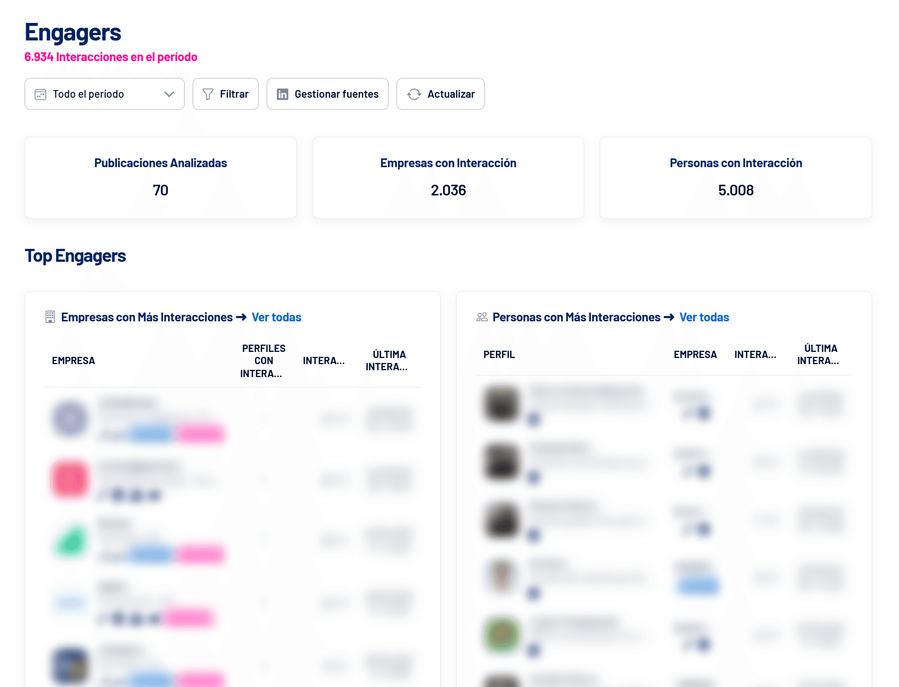The width and height of the screenshot is (899, 687).
Task: Expand the period selector chevron arrow
Action: 169,94
